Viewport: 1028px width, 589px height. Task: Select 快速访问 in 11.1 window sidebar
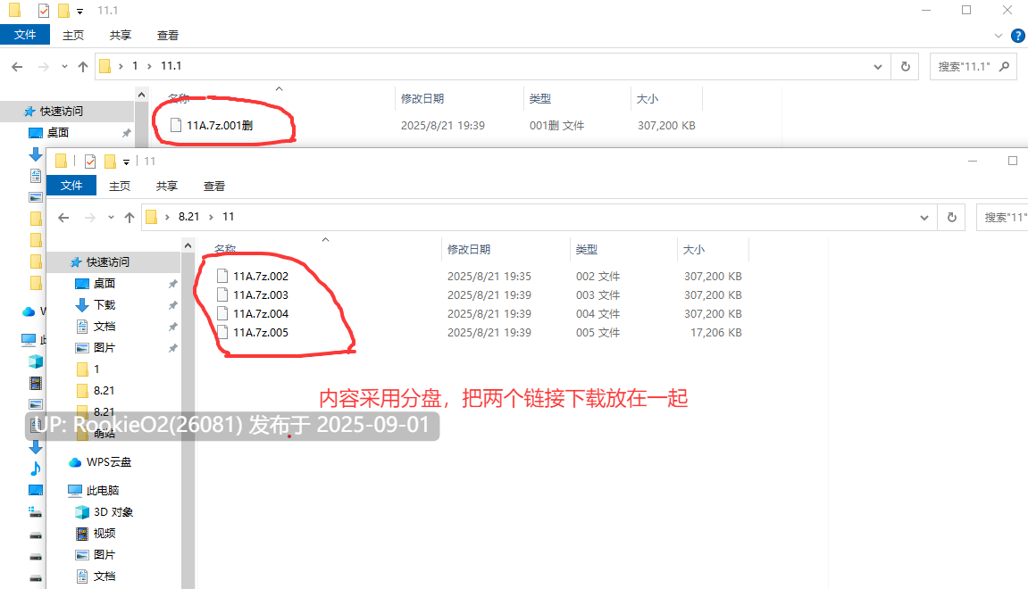pyautogui.click(x=61, y=112)
